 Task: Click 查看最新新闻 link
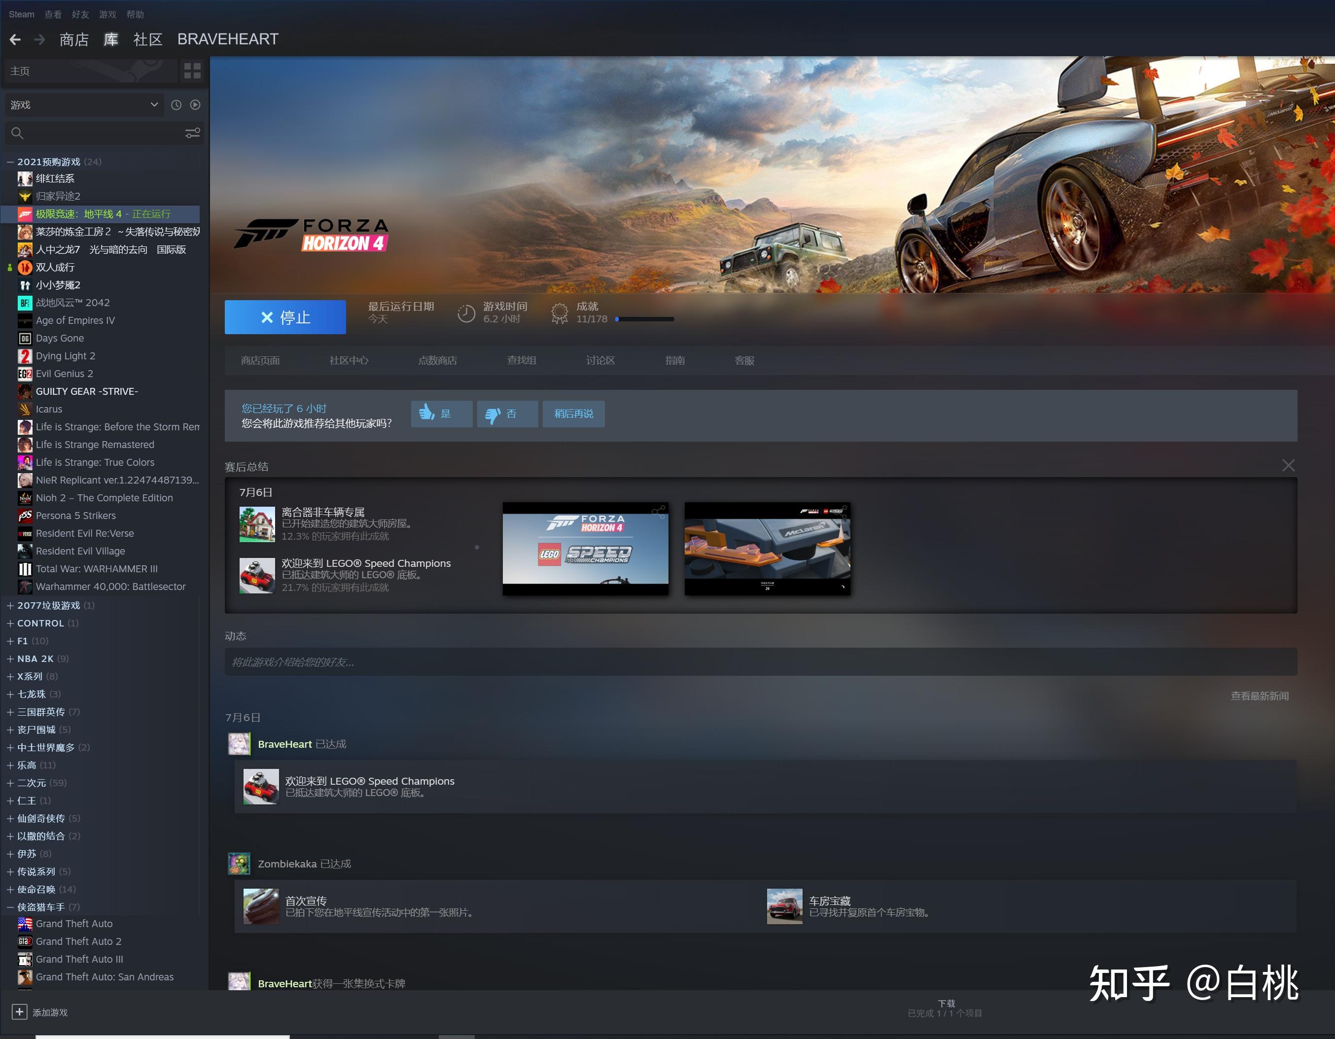pos(1259,696)
